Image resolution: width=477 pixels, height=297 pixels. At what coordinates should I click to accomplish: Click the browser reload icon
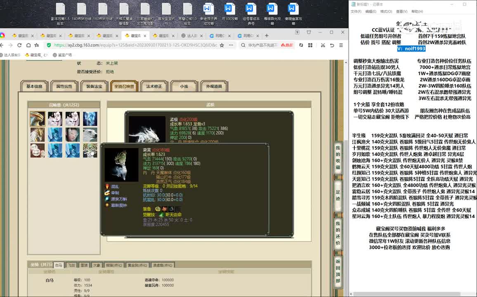tap(19, 45)
